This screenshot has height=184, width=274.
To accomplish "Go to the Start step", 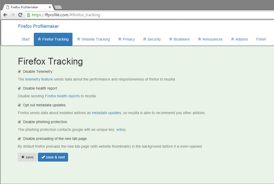I will point(26,39).
